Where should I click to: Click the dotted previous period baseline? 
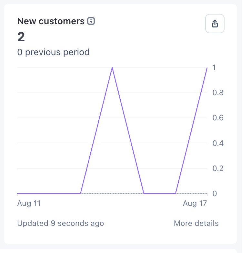coord(112,193)
